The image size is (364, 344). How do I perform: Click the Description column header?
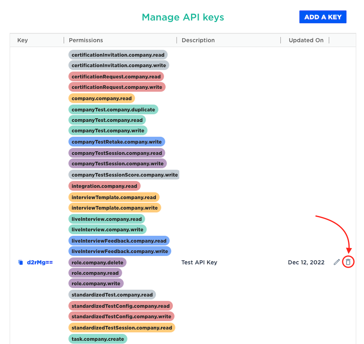[x=198, y=40]
